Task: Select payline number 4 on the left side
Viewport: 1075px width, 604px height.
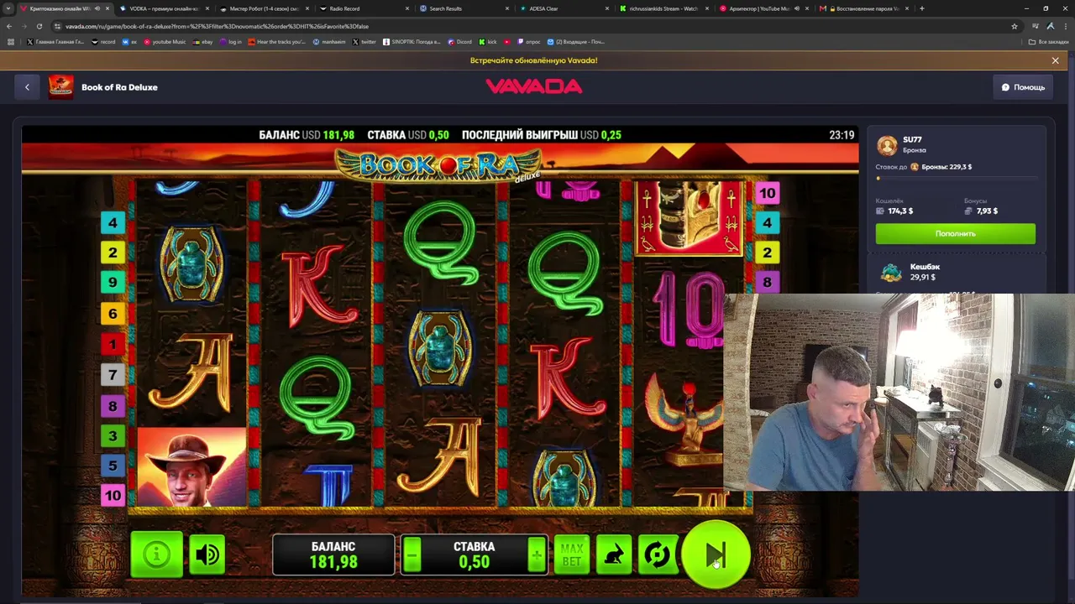Action: point(113,223)
